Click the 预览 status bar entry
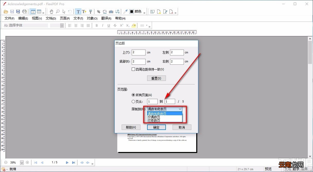This screenshot has width=313, height=172. [x=268, y=169]
